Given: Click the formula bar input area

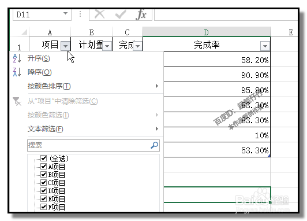Looking at the screenshot, I should pyautogui.click(x=226, y=14).
